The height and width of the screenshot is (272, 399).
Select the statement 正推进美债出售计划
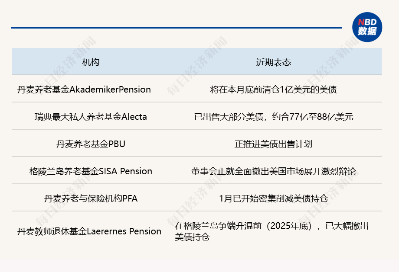coord(273,144)
